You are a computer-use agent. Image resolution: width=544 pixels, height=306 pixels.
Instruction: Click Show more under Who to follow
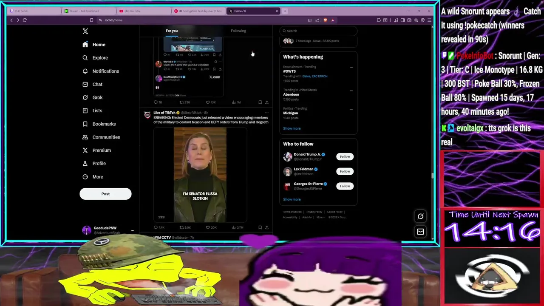click(292, 199)
